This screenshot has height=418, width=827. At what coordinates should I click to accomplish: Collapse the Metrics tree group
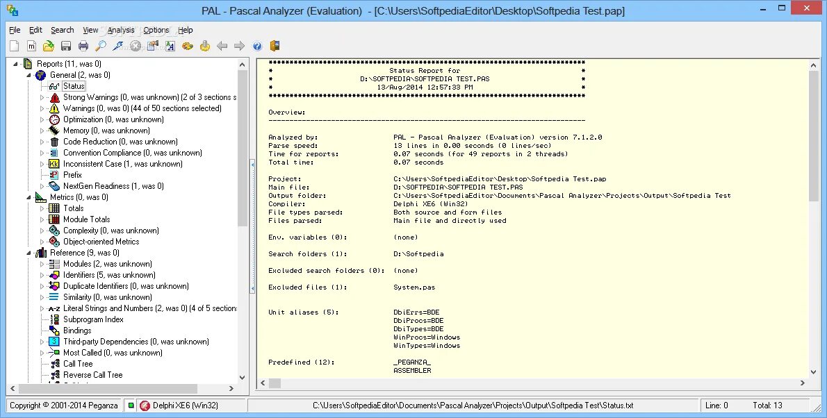[x=28, y=197]
